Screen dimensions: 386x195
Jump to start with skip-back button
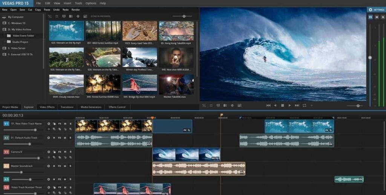point(268,105)
